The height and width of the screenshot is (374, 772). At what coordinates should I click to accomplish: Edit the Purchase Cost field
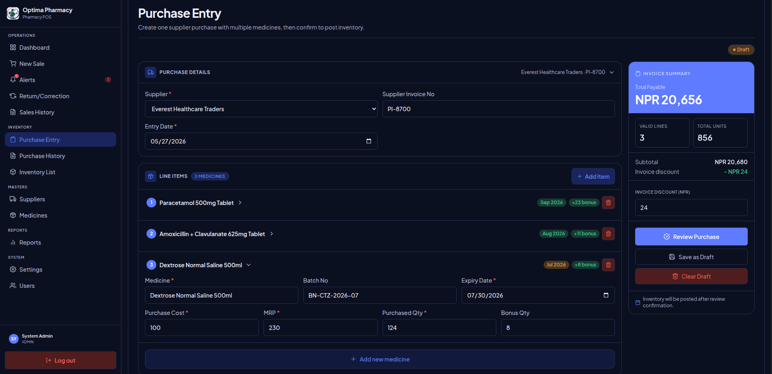[202, 328]
